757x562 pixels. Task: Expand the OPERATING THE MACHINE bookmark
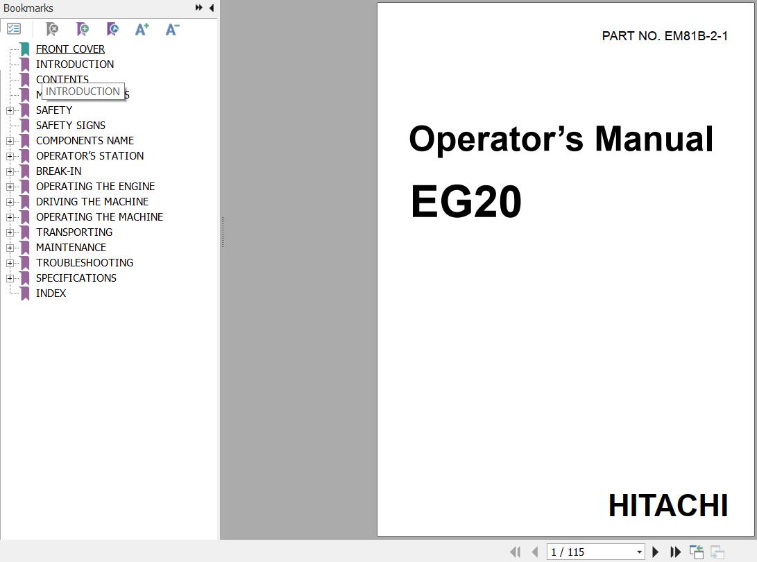10,217
